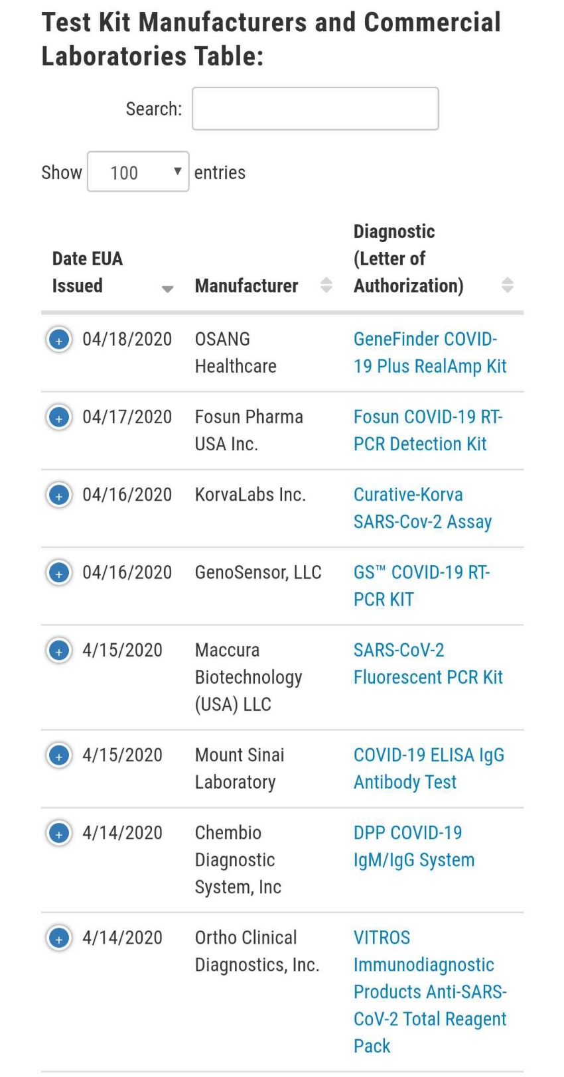Click plus icon for Ortho Clinical Diagnostics
The image size is (564, 1077).
click(58, 937)
